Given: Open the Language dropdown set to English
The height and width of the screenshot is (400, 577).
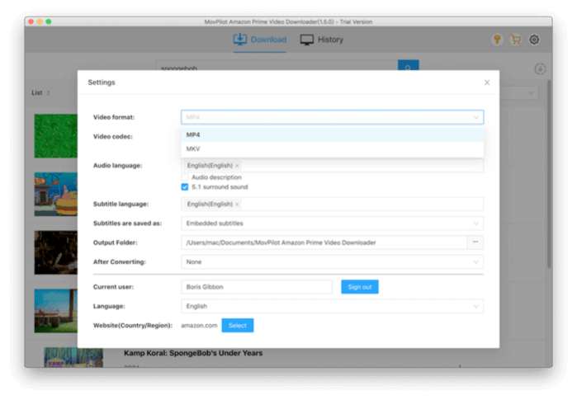Looking at the screenshot, I should pyautogui.click(x=332, y=306).
